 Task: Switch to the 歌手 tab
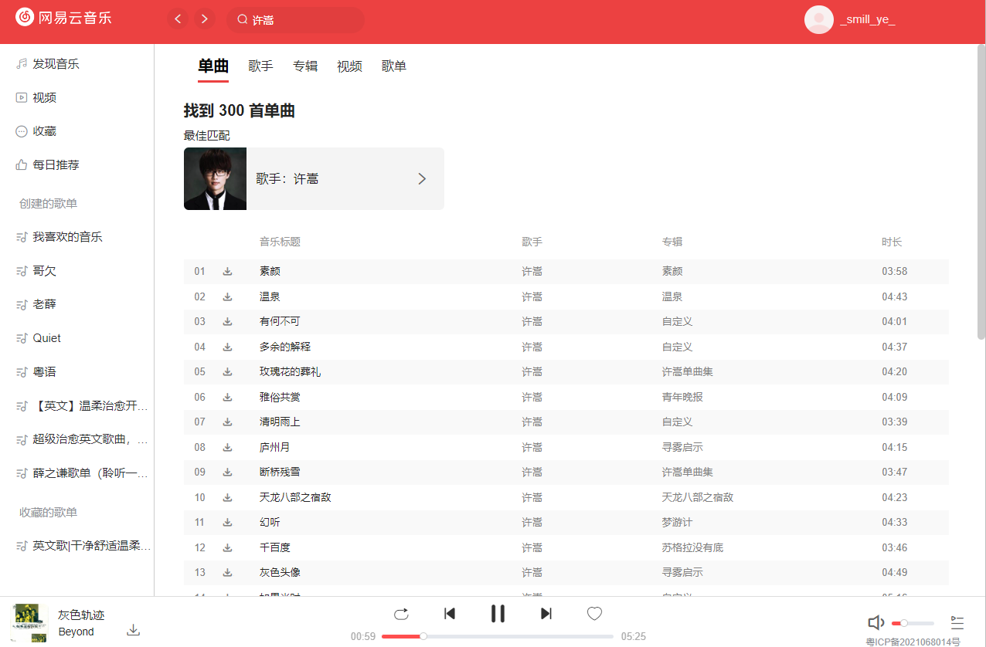260,66
